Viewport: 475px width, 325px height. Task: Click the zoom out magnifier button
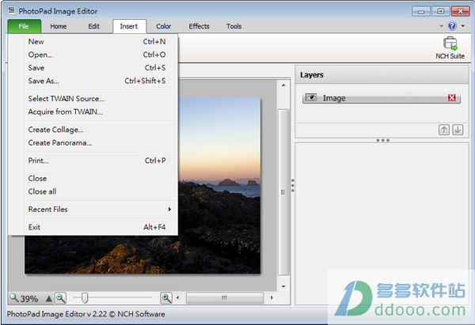(61, 298)
